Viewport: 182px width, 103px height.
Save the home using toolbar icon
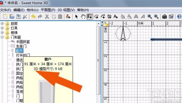19,17
